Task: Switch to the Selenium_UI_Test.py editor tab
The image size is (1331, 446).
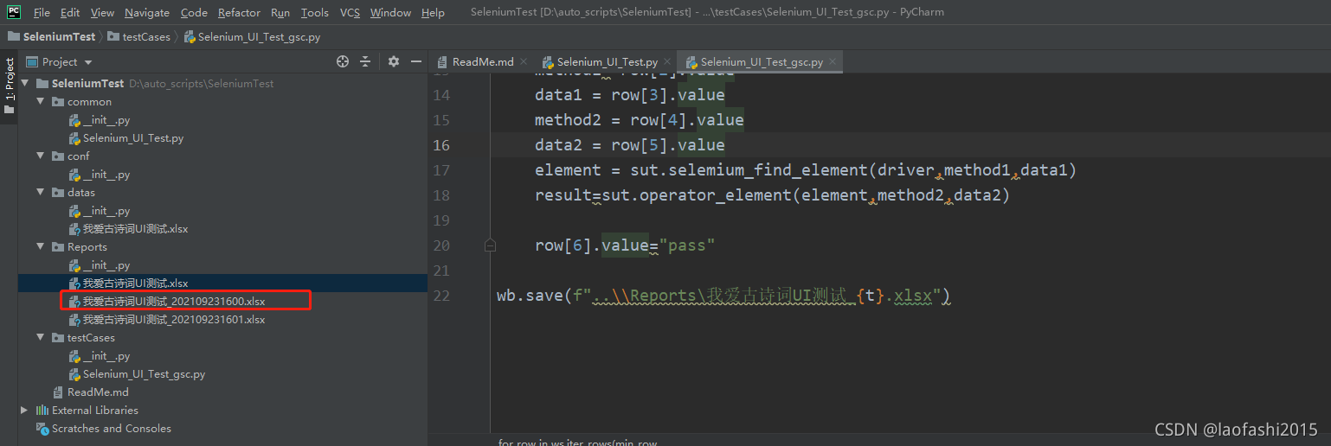Action: tap(608, 62)
